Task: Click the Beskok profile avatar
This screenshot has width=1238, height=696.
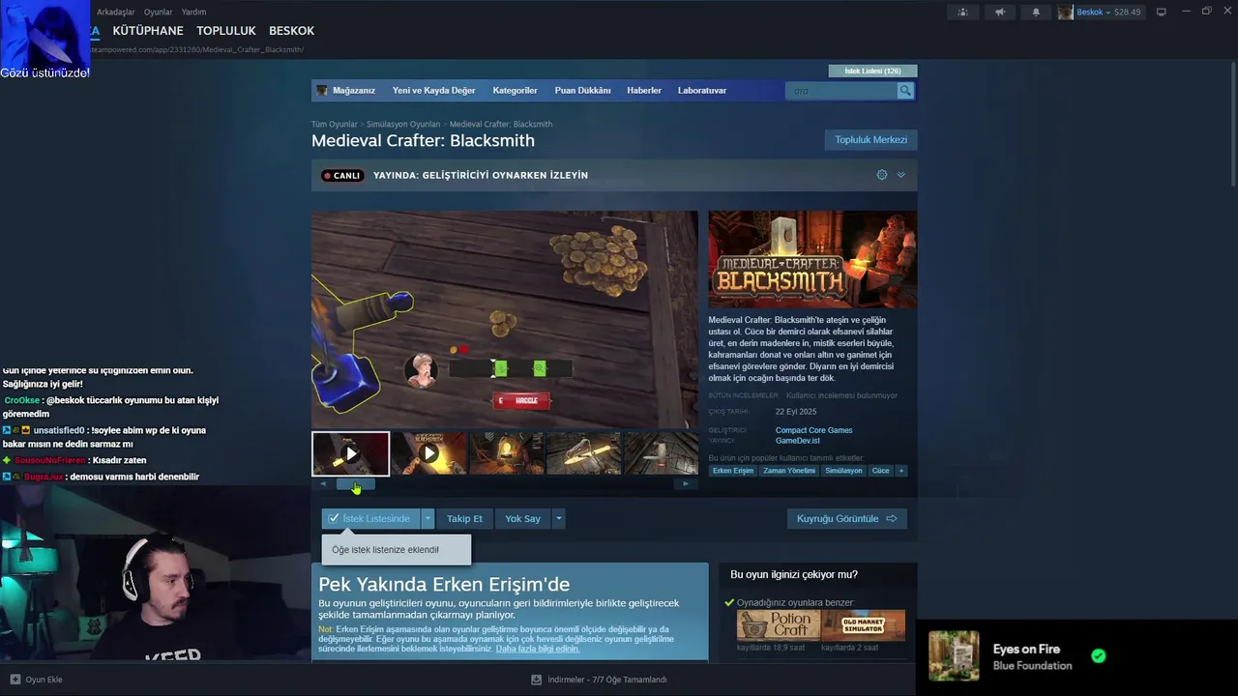Action: click(x=1065, y=12)
